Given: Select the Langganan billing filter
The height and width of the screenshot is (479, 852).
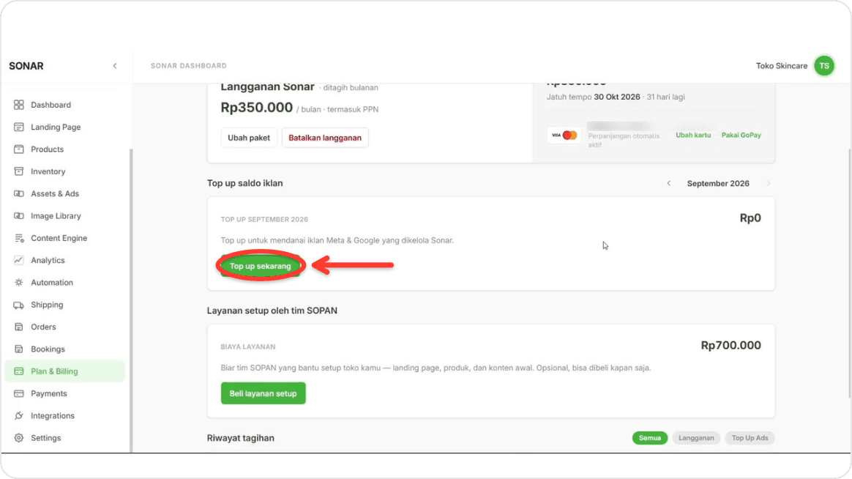Looking at the screenshot, I should [x=696, y=438].
